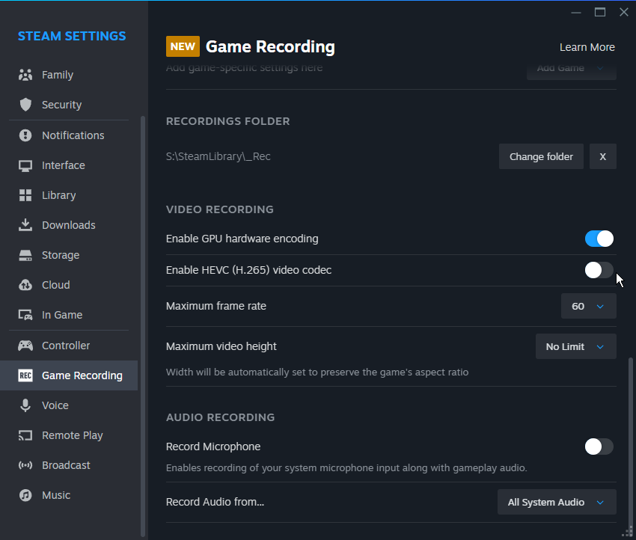
Task: Open the Cloud sync icon
Action: tap(25, 285)
